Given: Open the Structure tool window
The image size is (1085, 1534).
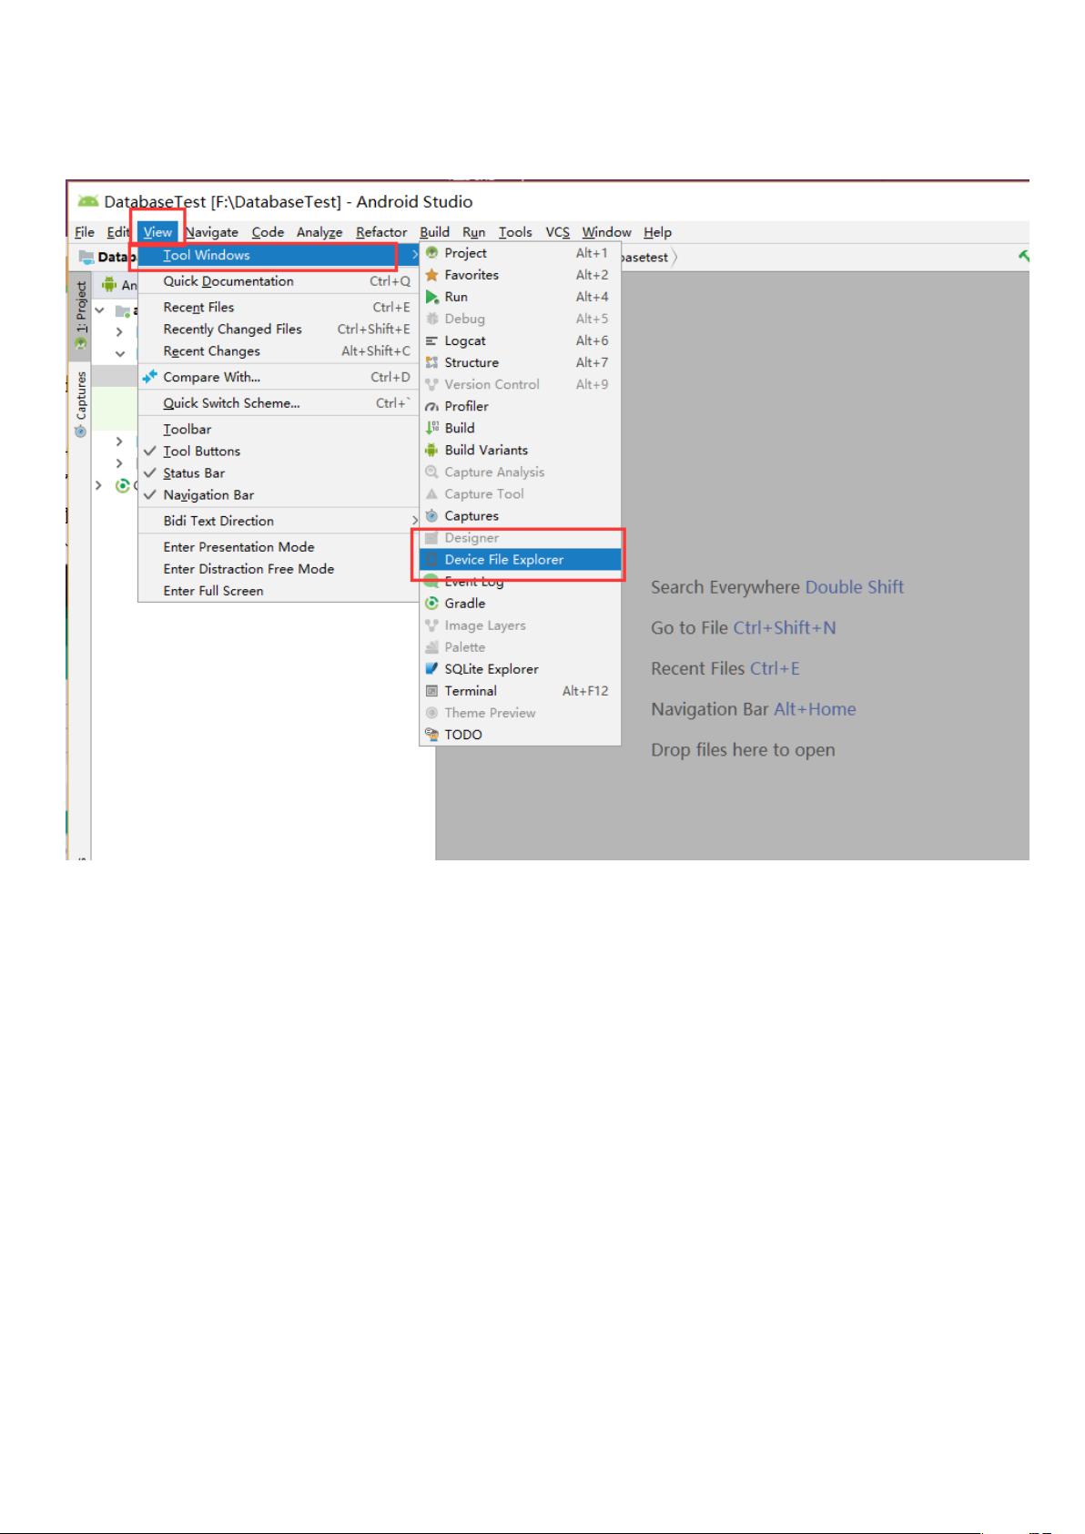Looking at the screenshot, I should (x=520, y=362).
